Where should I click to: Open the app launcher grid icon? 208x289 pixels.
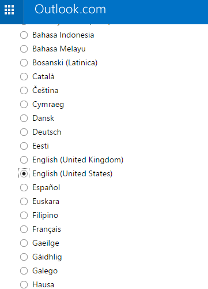point(9,10)
